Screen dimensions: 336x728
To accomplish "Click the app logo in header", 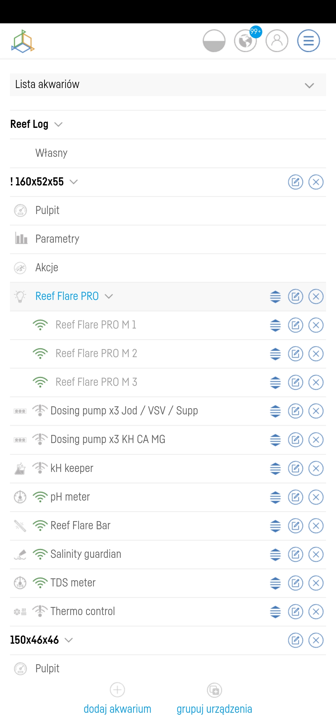I will (23, 41).
